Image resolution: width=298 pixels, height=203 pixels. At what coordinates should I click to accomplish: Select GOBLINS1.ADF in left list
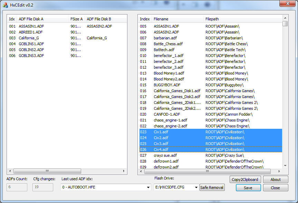[x=31, y=44]
